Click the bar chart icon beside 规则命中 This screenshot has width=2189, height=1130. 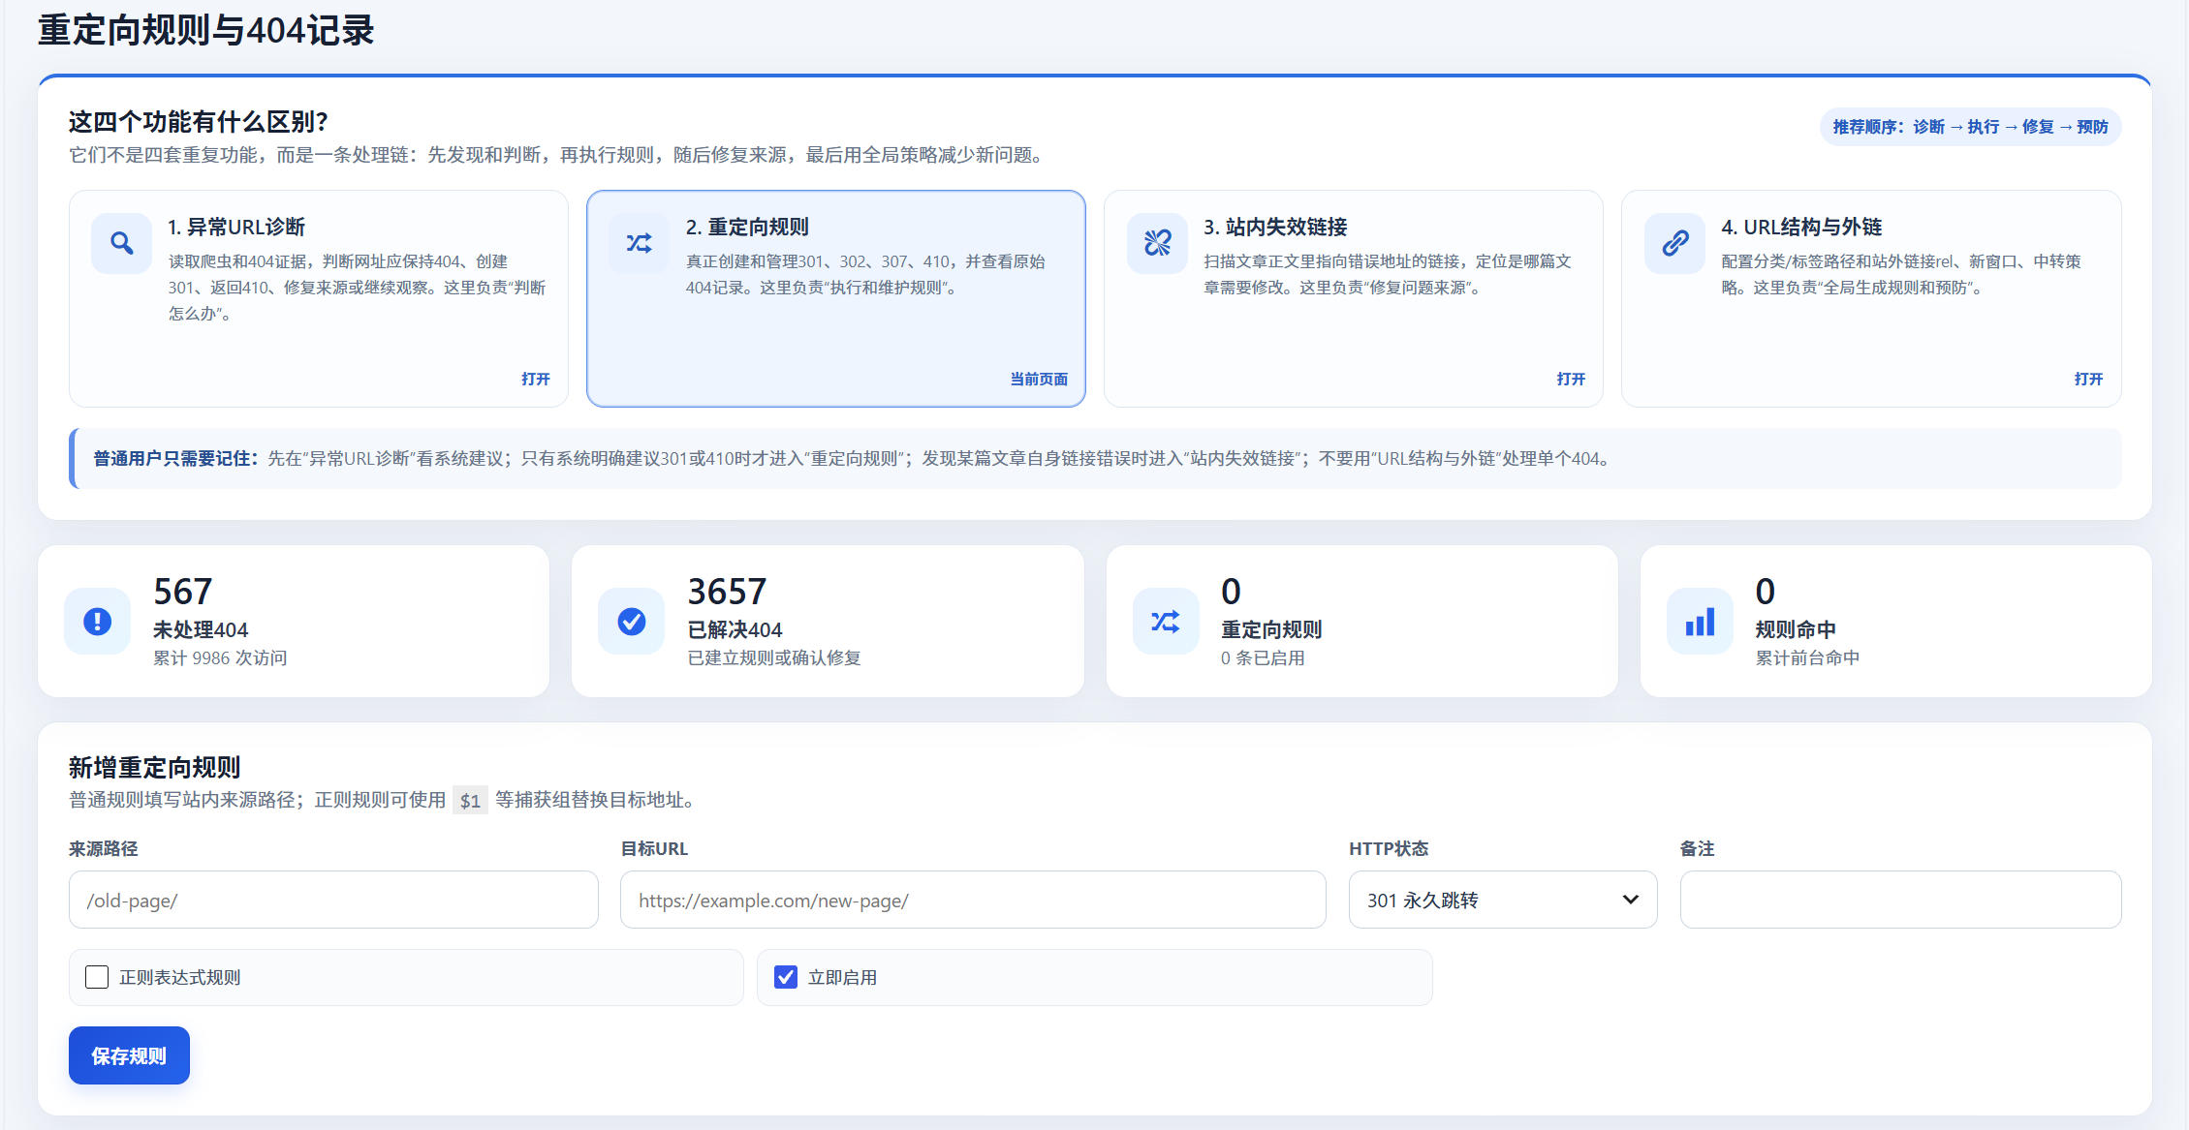point(1700,621)
